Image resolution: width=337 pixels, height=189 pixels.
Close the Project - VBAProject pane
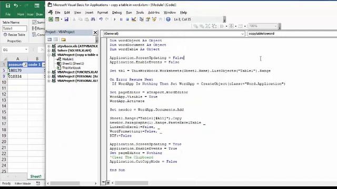[95, 33]
